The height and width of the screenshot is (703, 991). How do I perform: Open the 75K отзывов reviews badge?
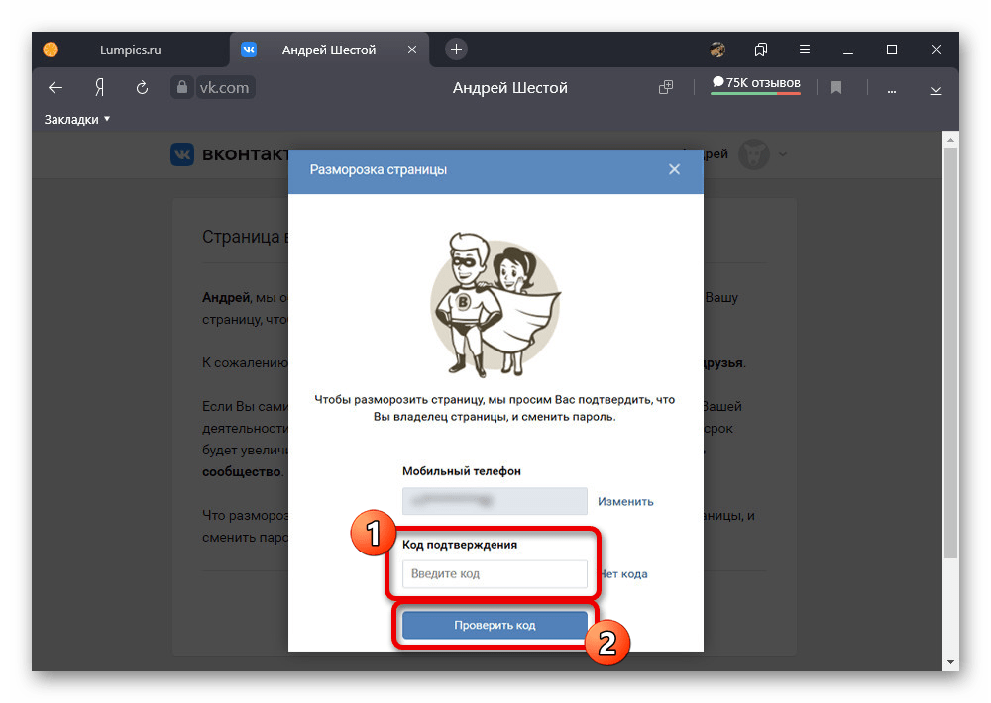(x=756, y=84)
